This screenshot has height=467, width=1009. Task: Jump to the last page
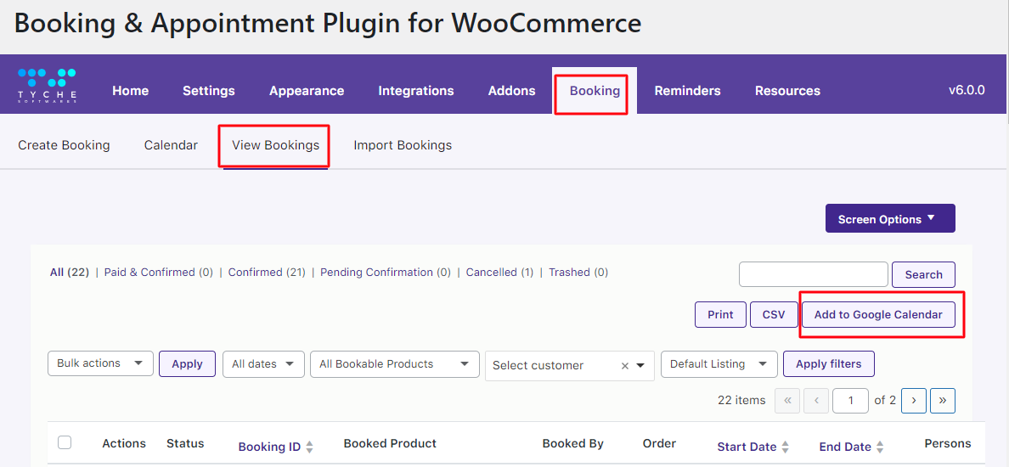(x=943, y=400)
